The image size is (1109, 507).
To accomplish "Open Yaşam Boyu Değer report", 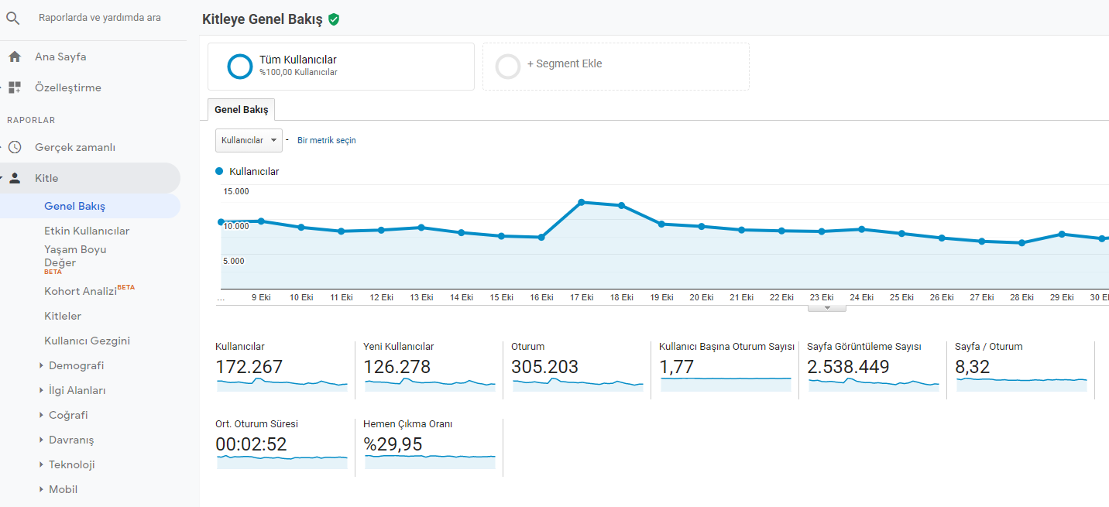I will pos(75,256).
